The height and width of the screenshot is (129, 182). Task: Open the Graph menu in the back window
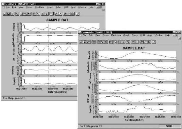50,7
